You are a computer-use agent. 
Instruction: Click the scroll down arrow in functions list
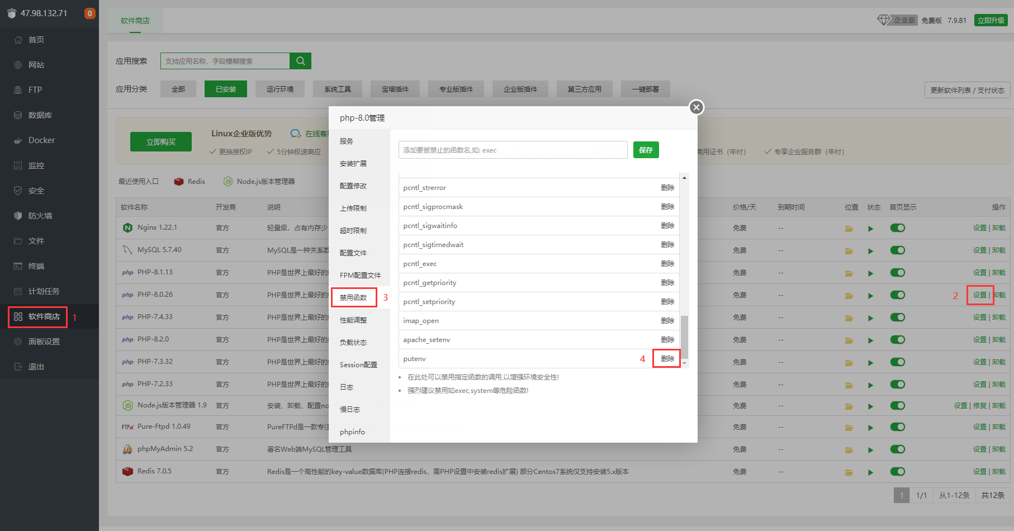click(684, 363)
